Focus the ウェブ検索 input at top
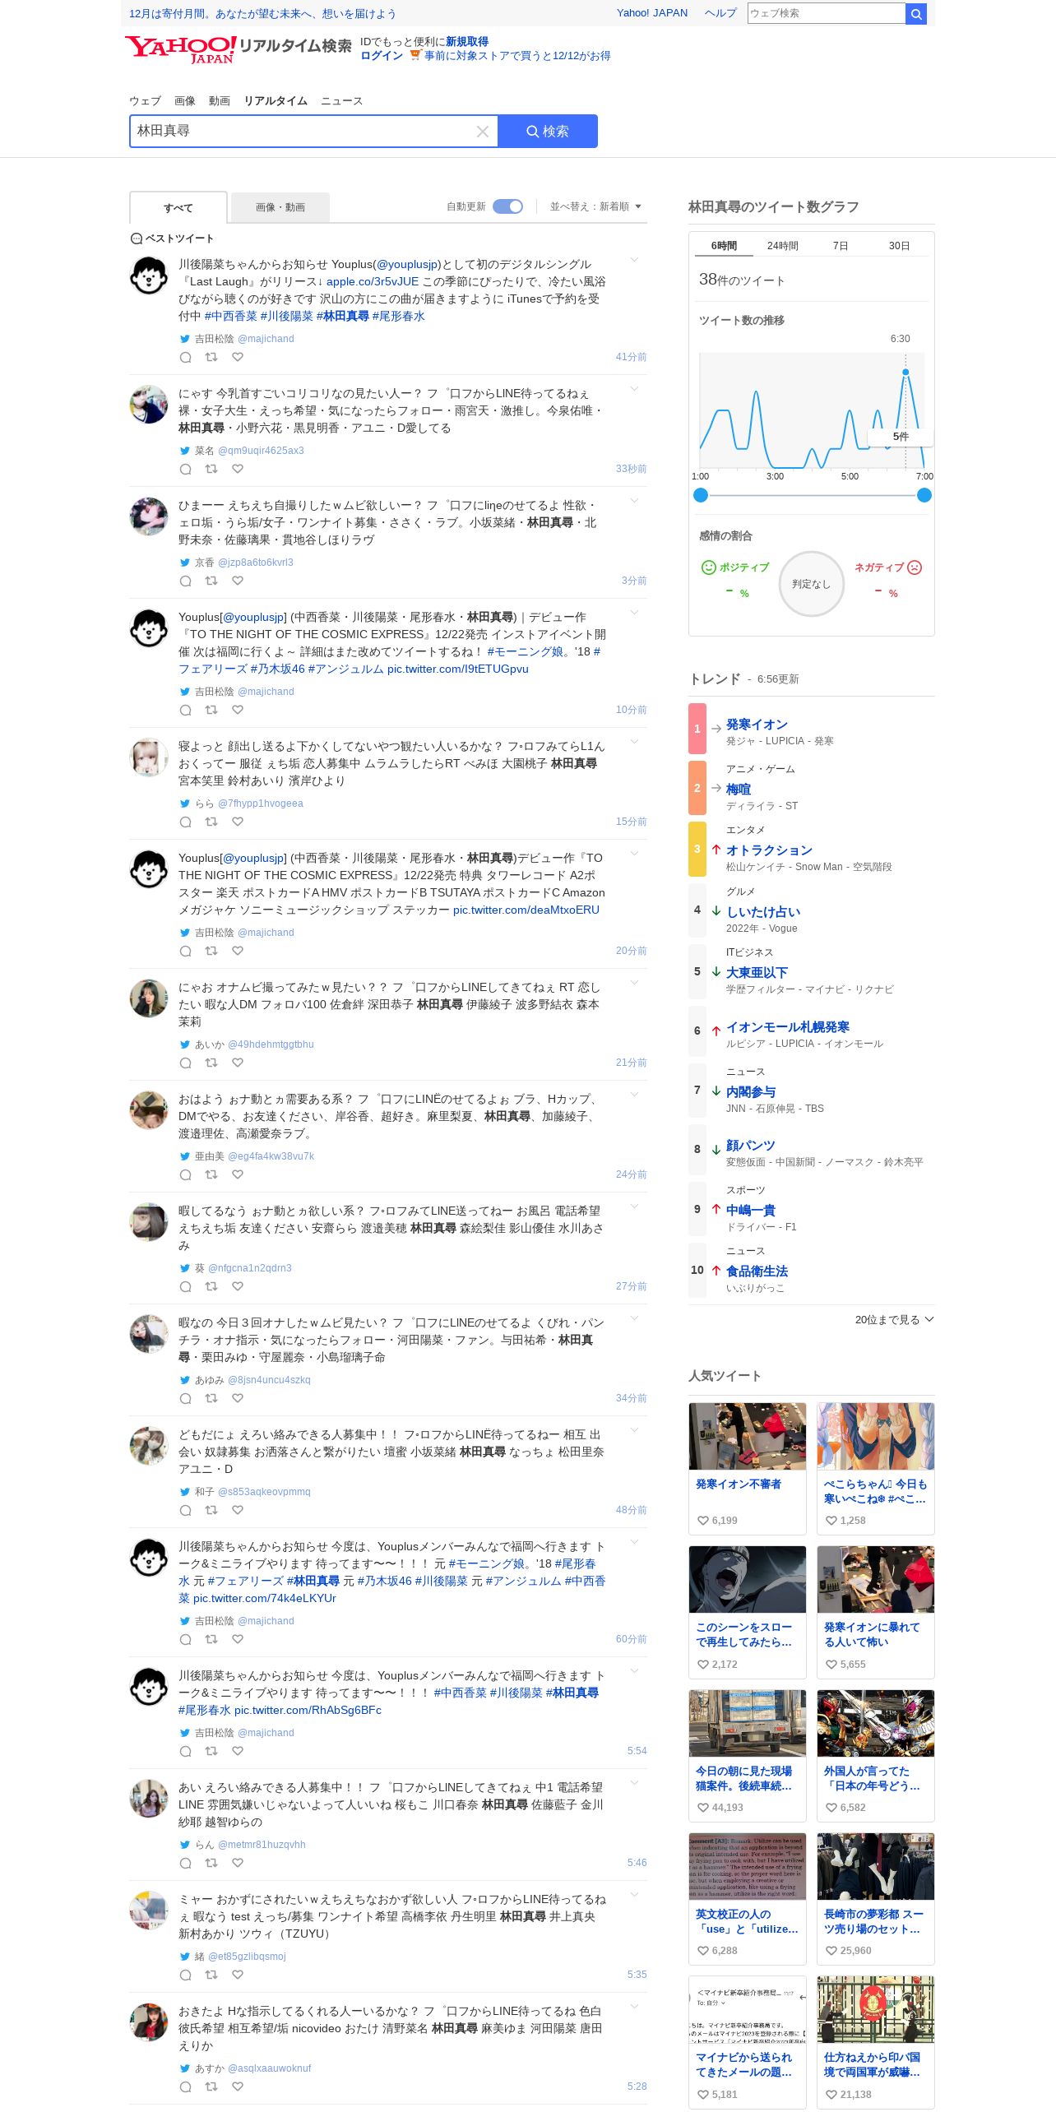This screenshot has width=1056, height=2112. [826, 13]
